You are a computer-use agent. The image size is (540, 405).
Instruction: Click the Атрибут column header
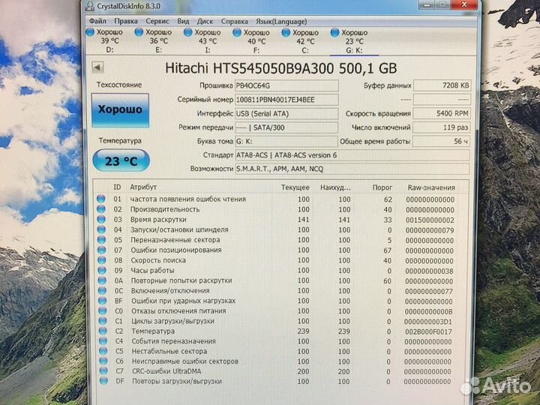coord(143,187)
